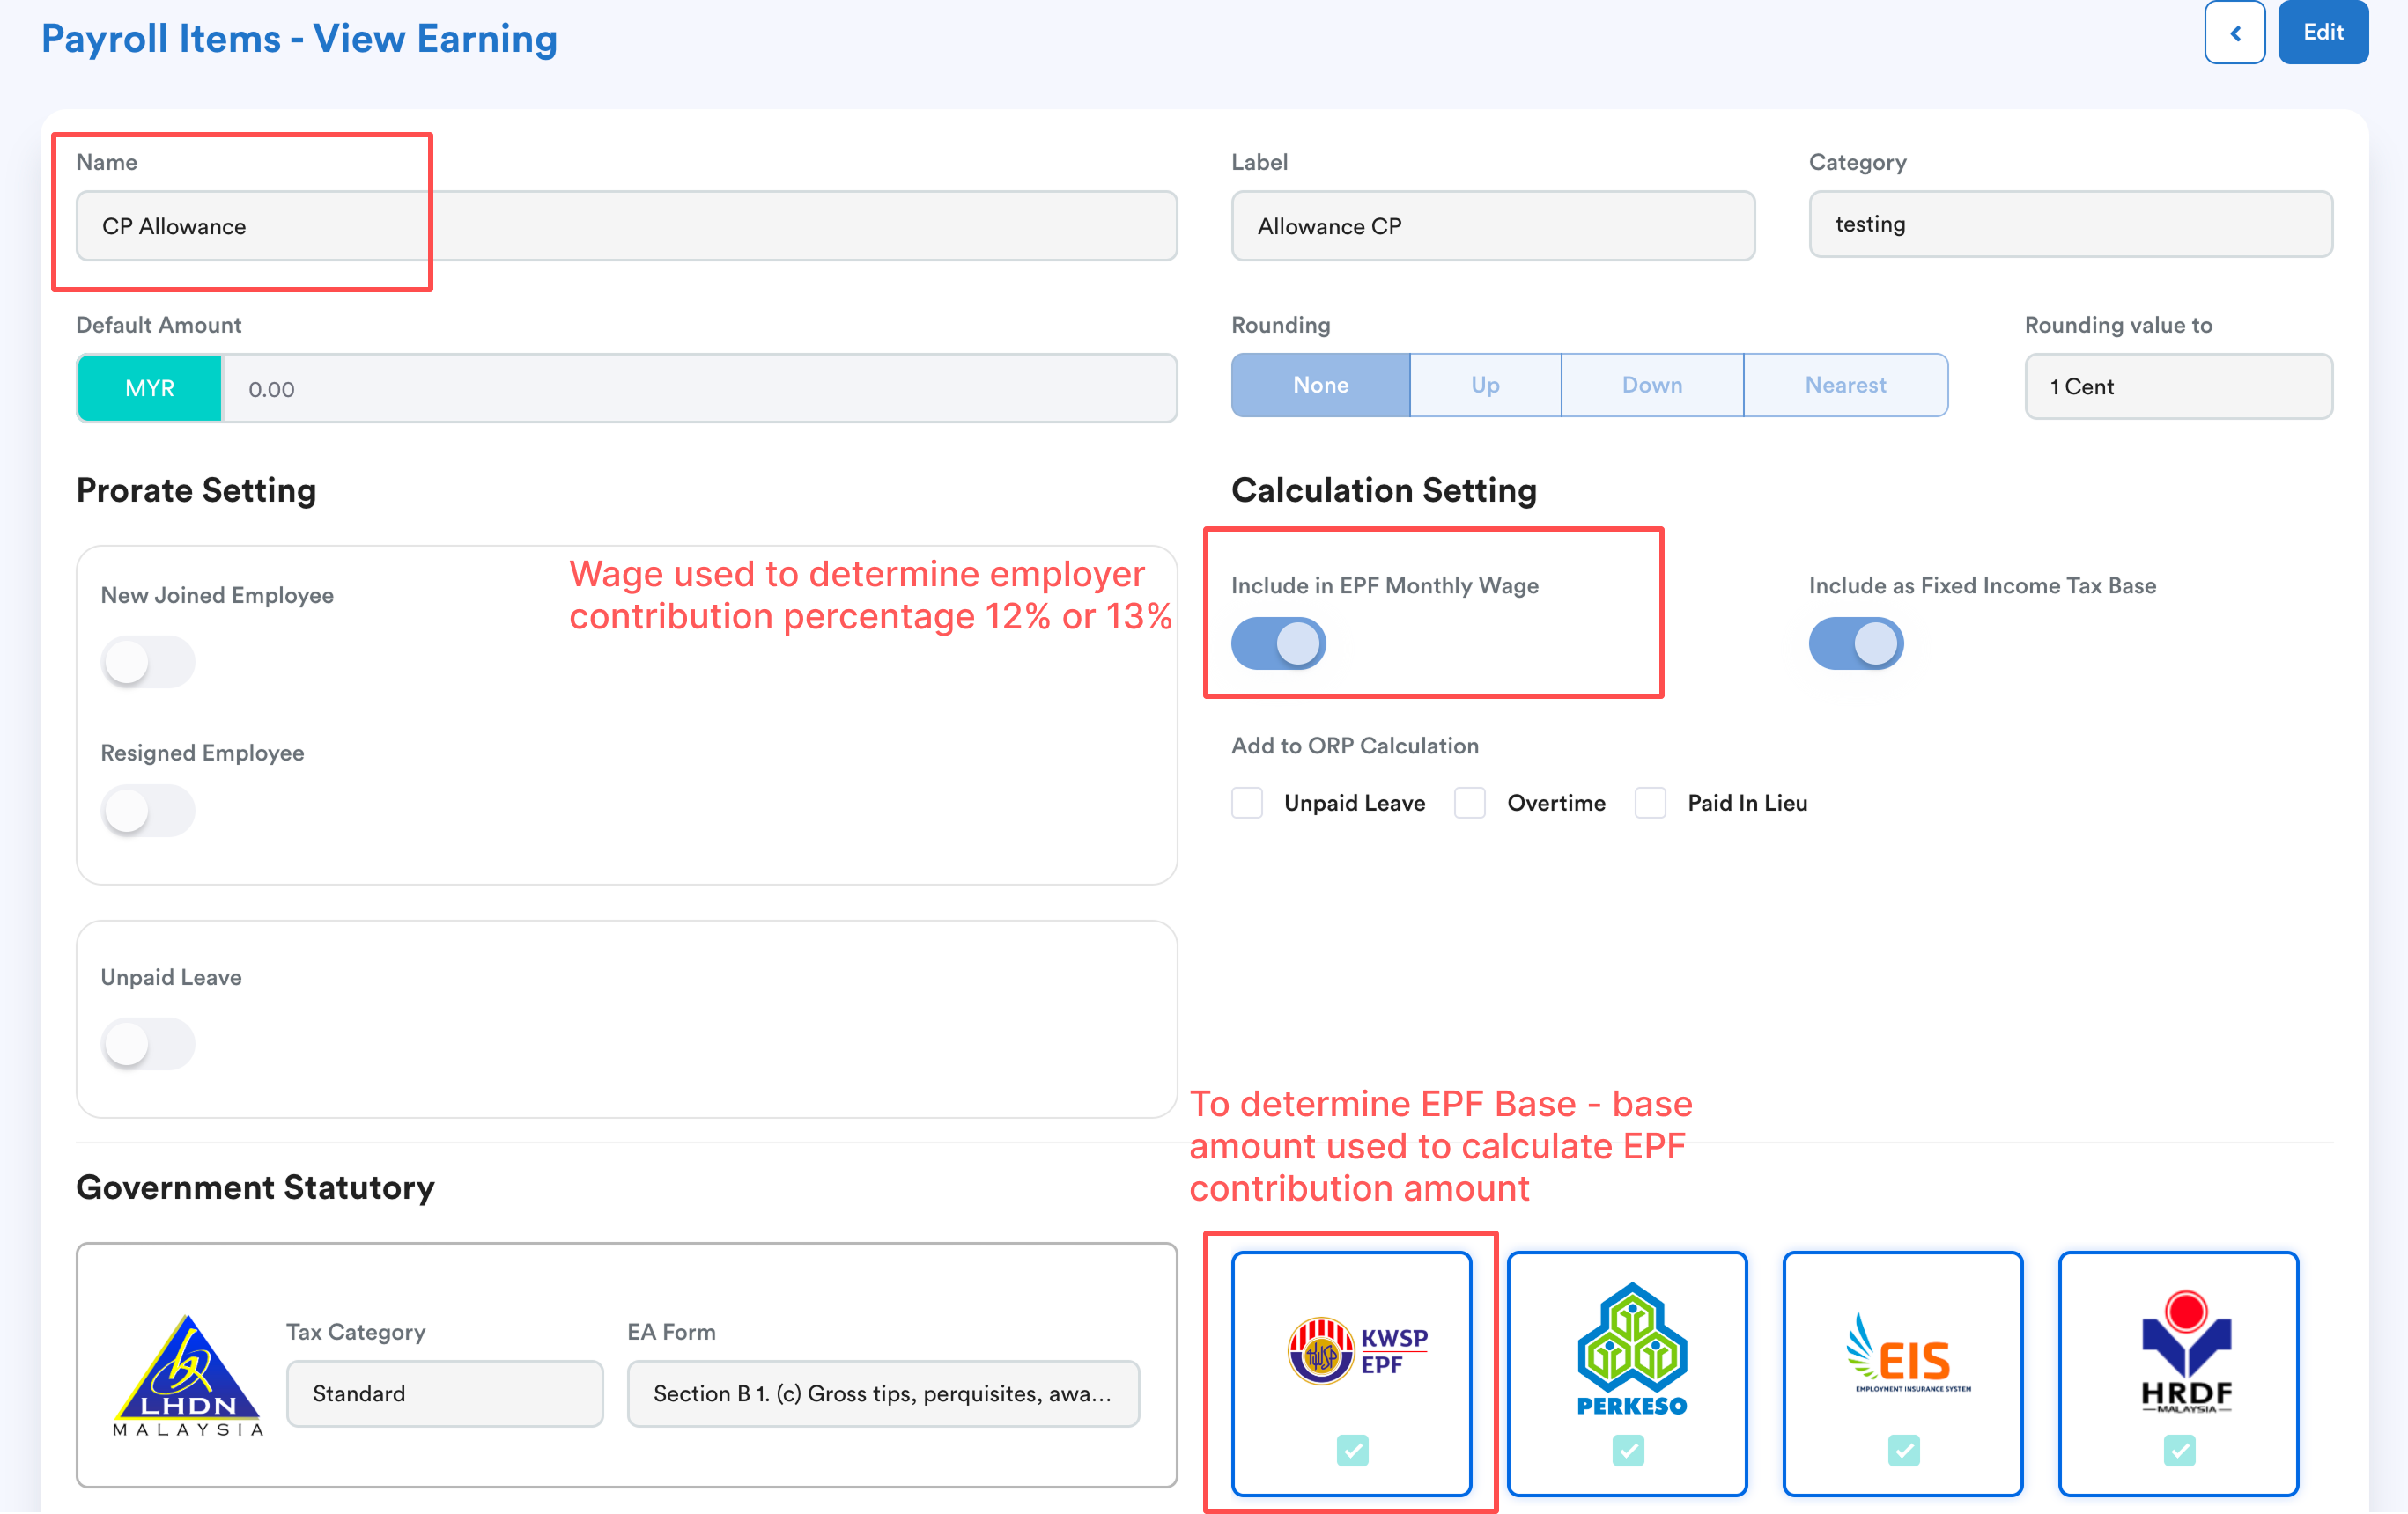Toggle Include in EPF Monthly Wage
Viewport: 2408px width, 1514px height.
coord(1278,643)
